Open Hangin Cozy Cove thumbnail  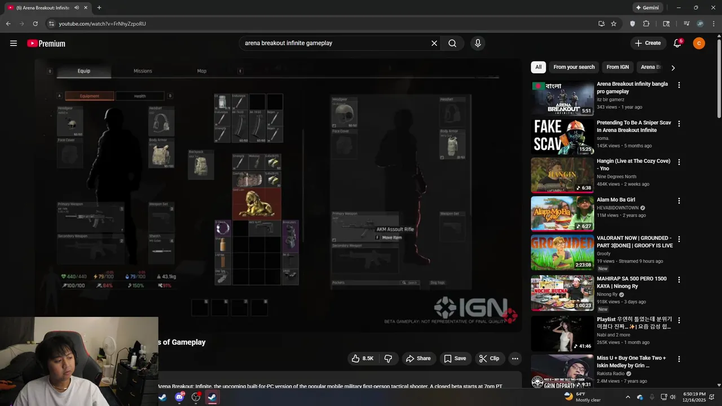click(562, 175)
